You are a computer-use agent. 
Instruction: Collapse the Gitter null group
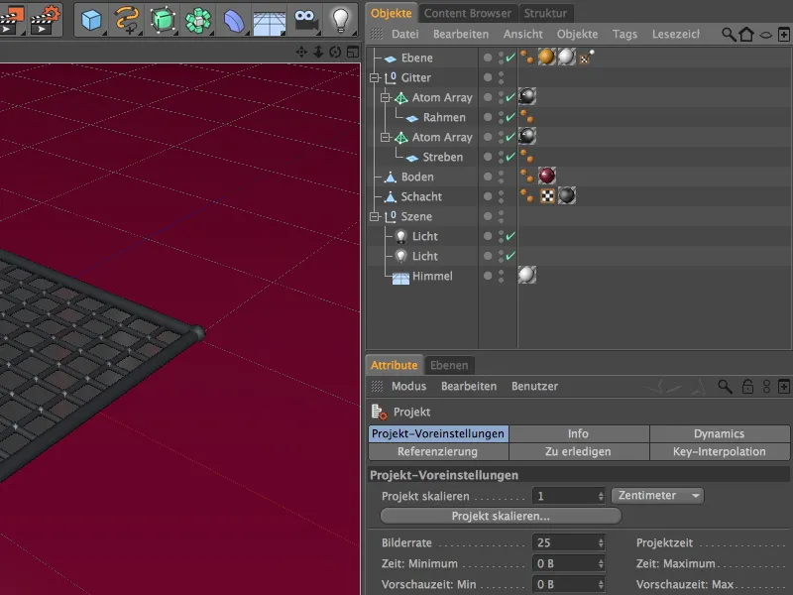click(375, 78)
